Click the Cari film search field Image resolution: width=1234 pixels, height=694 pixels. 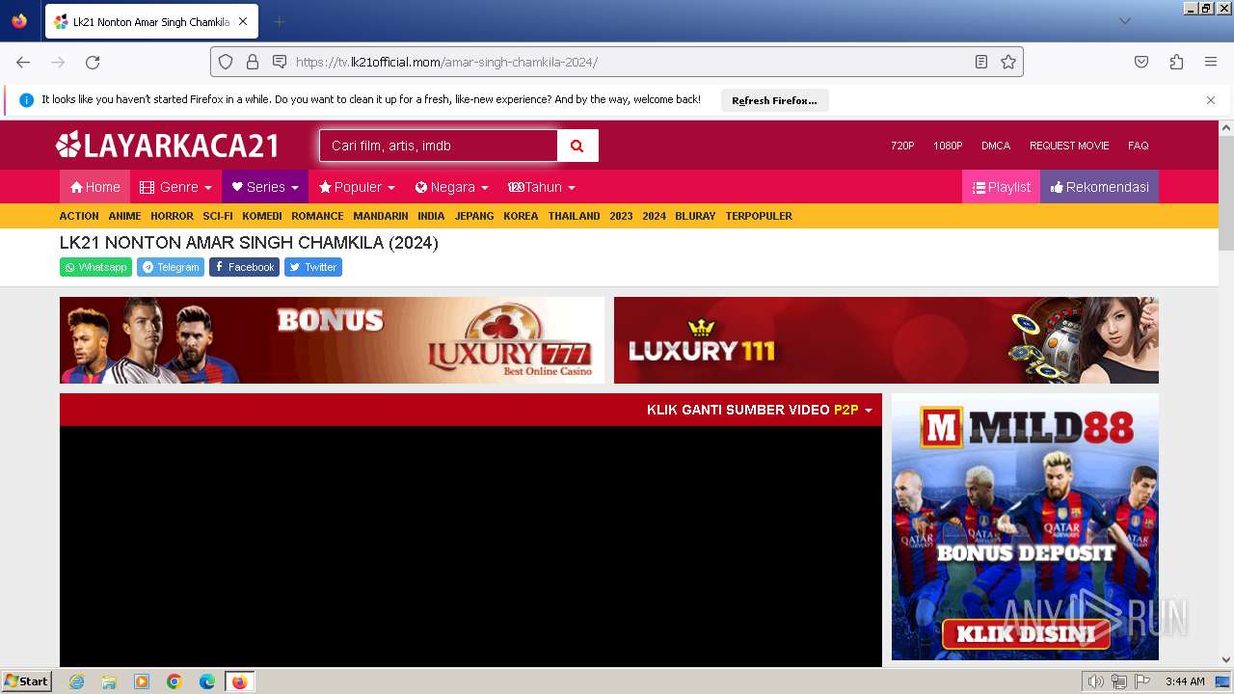(x=439, y=146)
